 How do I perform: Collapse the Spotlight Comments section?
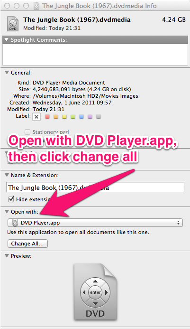pos(7,40)
